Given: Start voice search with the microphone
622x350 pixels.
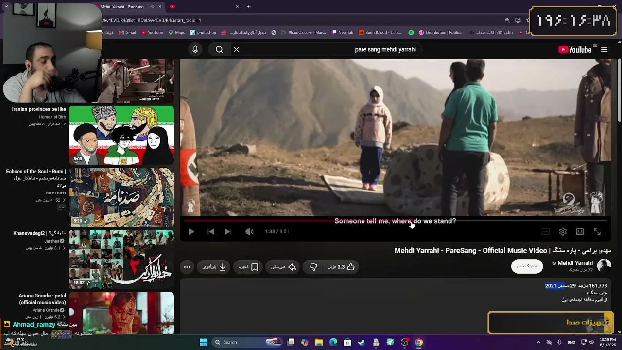Looking at the screenshot, I should click(x=195, y=49).
